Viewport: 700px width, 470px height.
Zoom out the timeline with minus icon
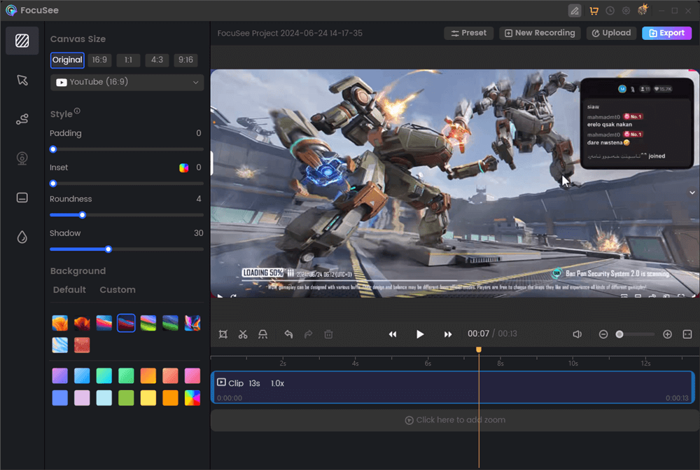pyautogui.click(x=603, y=334)
